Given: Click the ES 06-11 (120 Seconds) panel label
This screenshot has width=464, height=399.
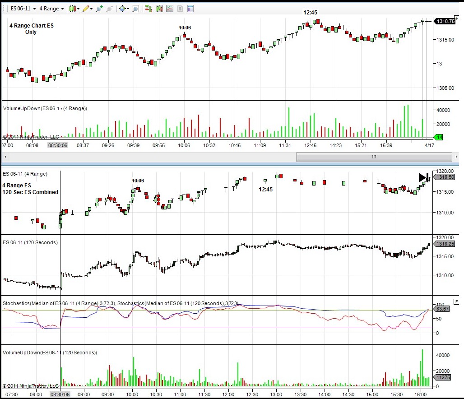Looking at the screenshot, I should tap(30, 242).
